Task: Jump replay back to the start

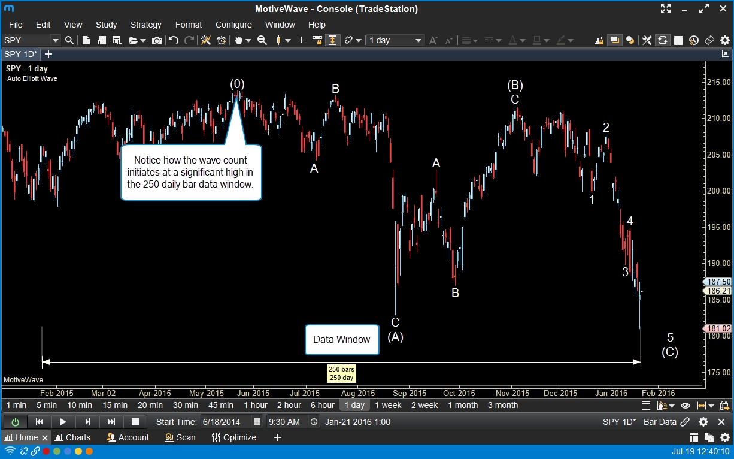Action: coord(39,422)
